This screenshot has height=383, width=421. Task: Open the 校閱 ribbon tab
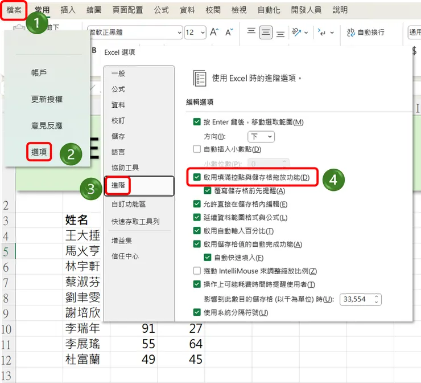tap(213, 10)
